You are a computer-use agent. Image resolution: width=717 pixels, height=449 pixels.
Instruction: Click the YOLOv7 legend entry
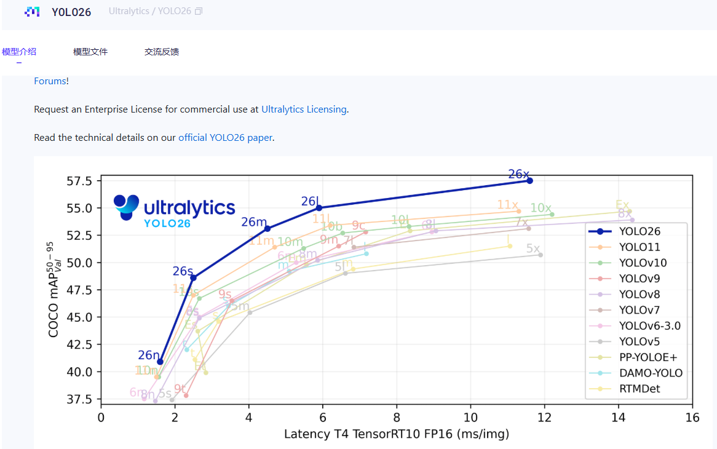625,310
